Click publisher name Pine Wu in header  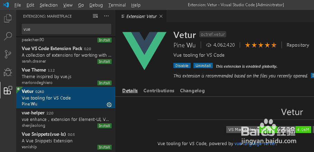tap(184, 45)
